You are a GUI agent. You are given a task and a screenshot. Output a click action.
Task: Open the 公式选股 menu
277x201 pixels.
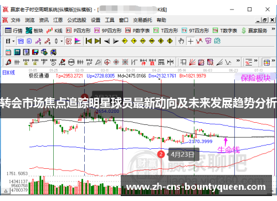pos(76,20)
